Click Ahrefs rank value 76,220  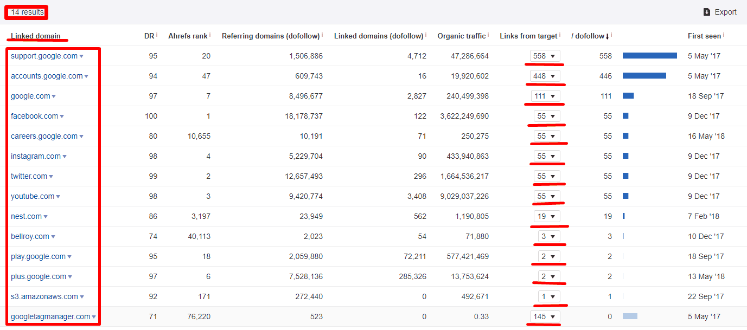click(x=198, y=316)
